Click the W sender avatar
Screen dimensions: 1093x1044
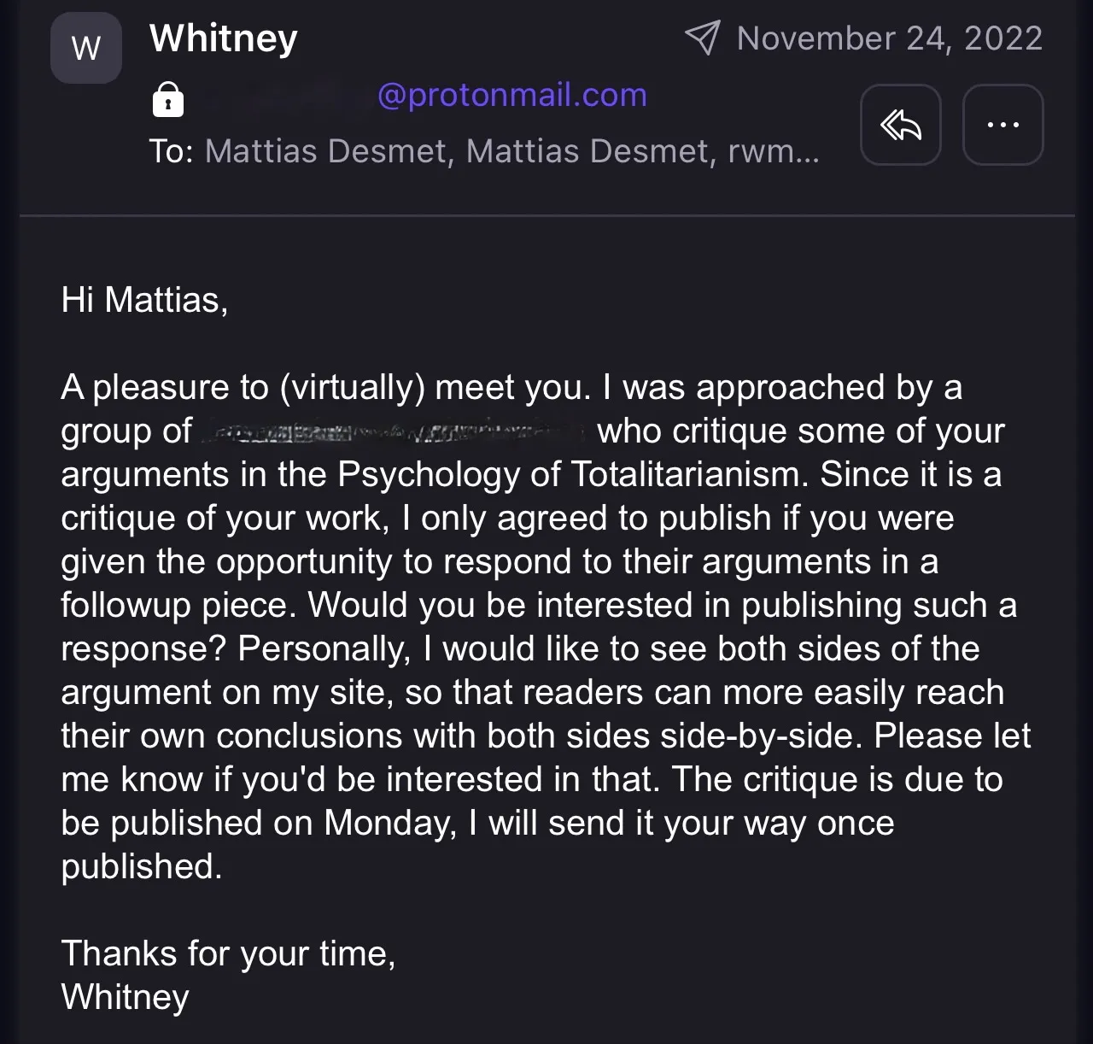pos(86,48)
